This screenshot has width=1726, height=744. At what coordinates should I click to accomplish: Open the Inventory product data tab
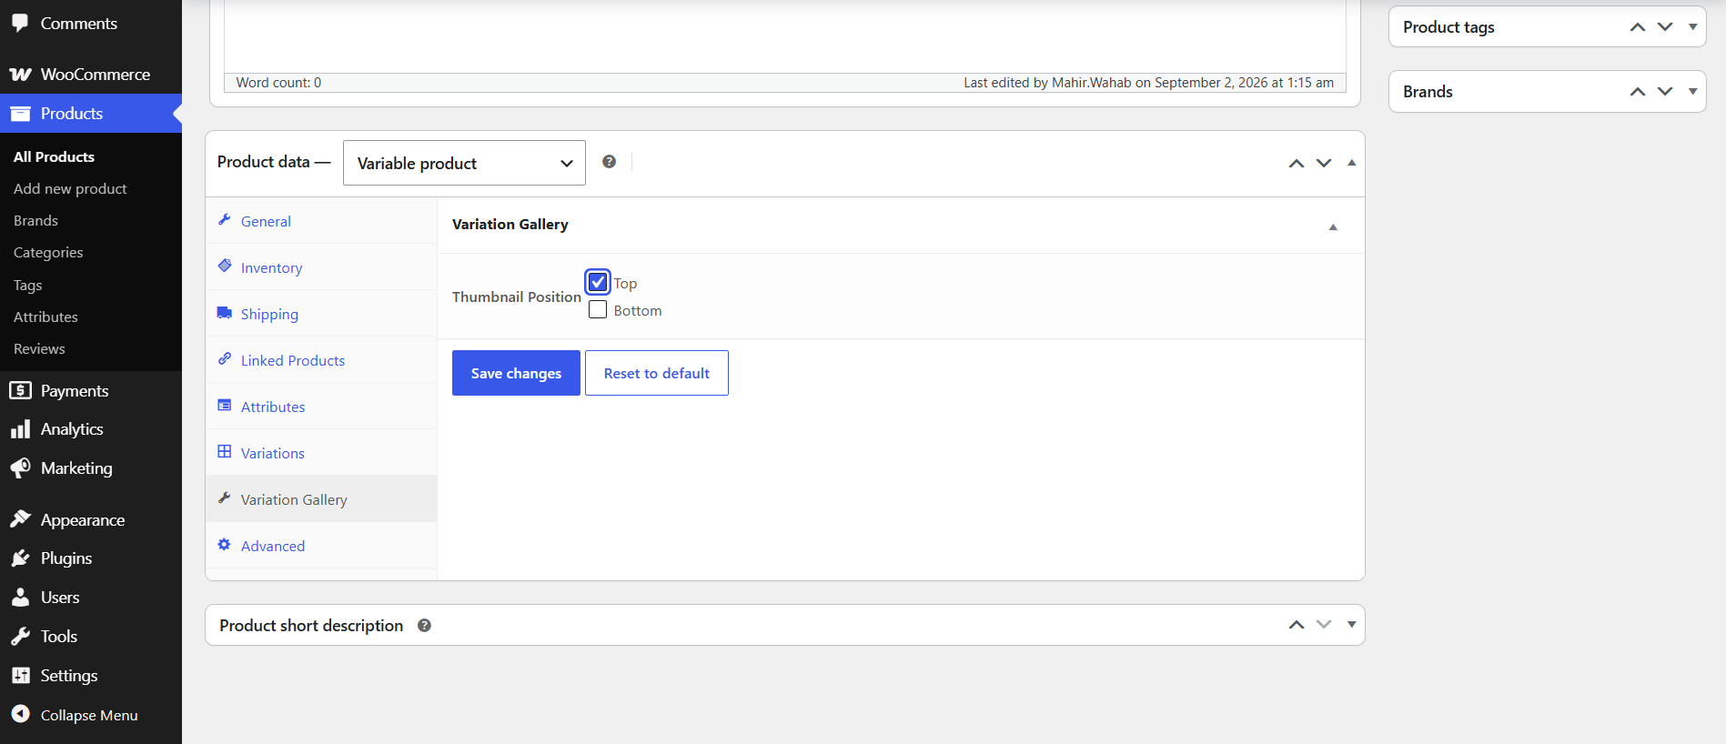click(321, 267)
